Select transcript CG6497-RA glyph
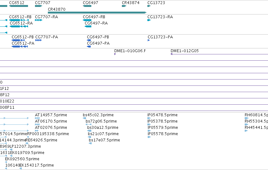The width and height of the screenshot is (268, 170). point(88,26)
